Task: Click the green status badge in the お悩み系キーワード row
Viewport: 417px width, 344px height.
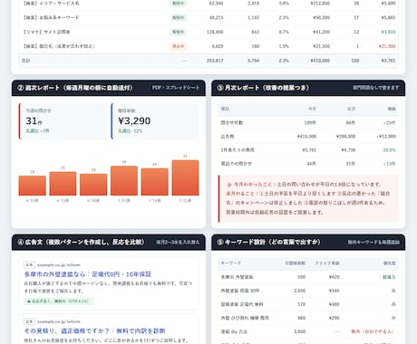Action: click(179, 18)
